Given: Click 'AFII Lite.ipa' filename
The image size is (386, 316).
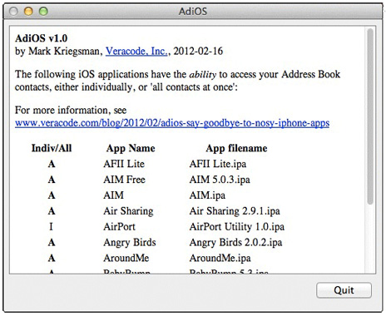Looking at the screenshot, I should [x=218, y=164].
